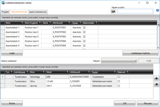
Task: Confirm with the OK button
Action: [x=125, y=103]
